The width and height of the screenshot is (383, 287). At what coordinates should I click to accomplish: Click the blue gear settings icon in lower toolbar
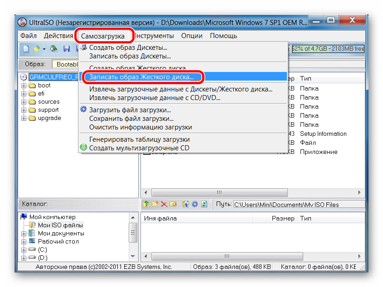point(195,205)
